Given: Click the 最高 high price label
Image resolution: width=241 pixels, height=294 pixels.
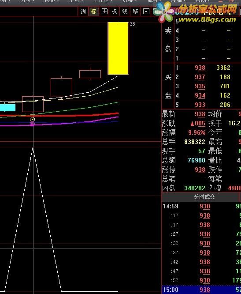Looking at the screenshot, I should click(215, 142).
